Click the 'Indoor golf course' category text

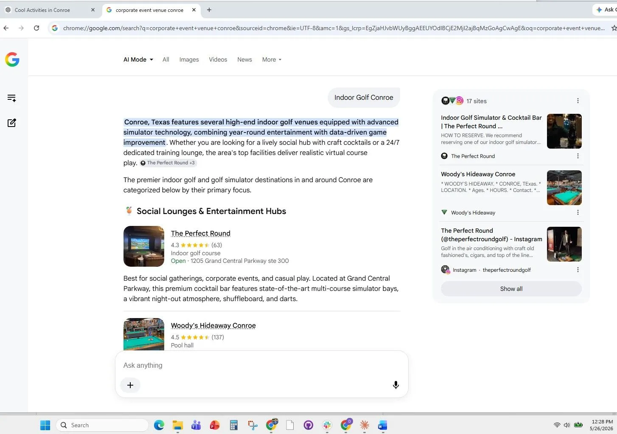[196, 253]
